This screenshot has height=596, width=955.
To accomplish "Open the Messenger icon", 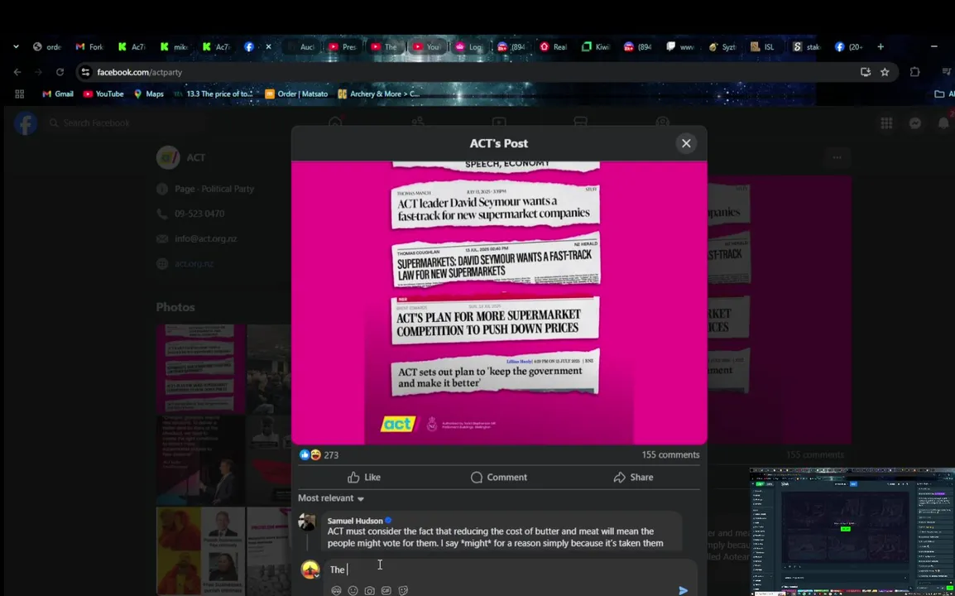I will pos(914,123).
